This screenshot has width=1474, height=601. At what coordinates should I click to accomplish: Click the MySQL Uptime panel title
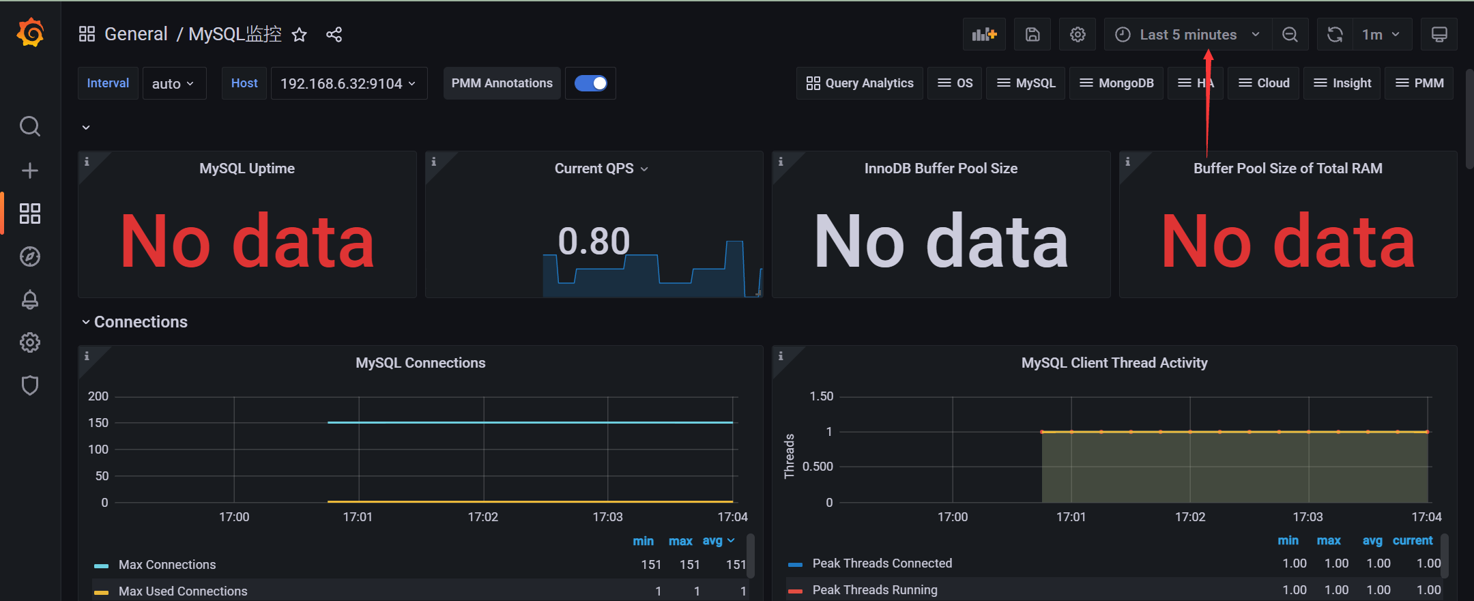pyautogui.click(x=247, y=168)
